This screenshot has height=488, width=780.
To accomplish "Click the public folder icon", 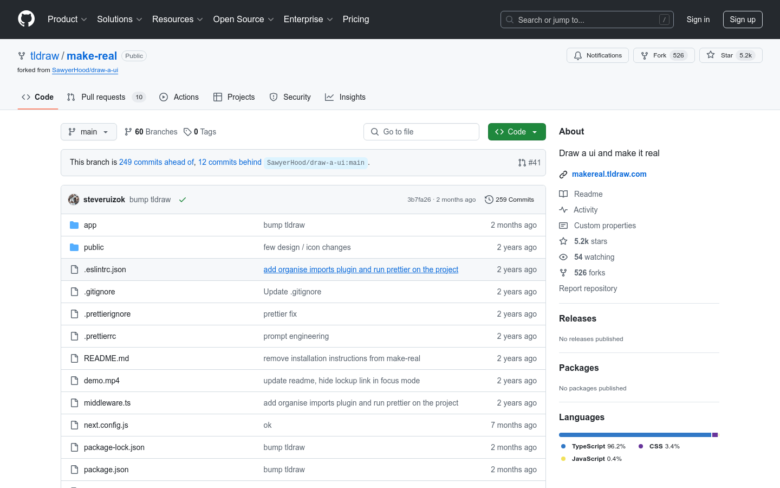I will (74, 247).
